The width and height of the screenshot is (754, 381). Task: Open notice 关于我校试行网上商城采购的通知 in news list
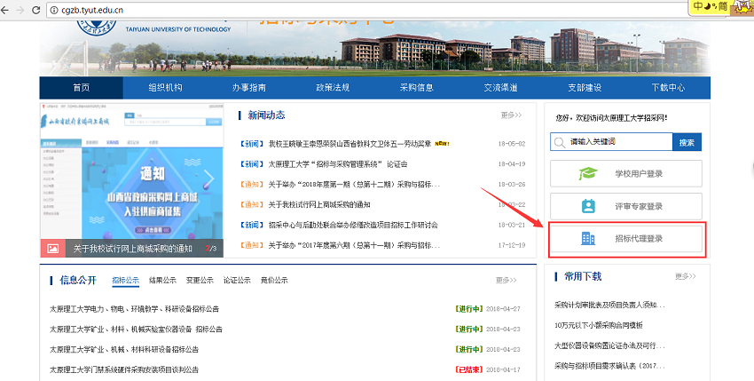(x=319, y=204)
